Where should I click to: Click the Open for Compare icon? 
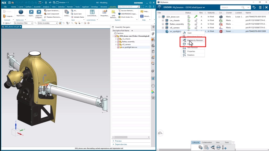[39, 12]
